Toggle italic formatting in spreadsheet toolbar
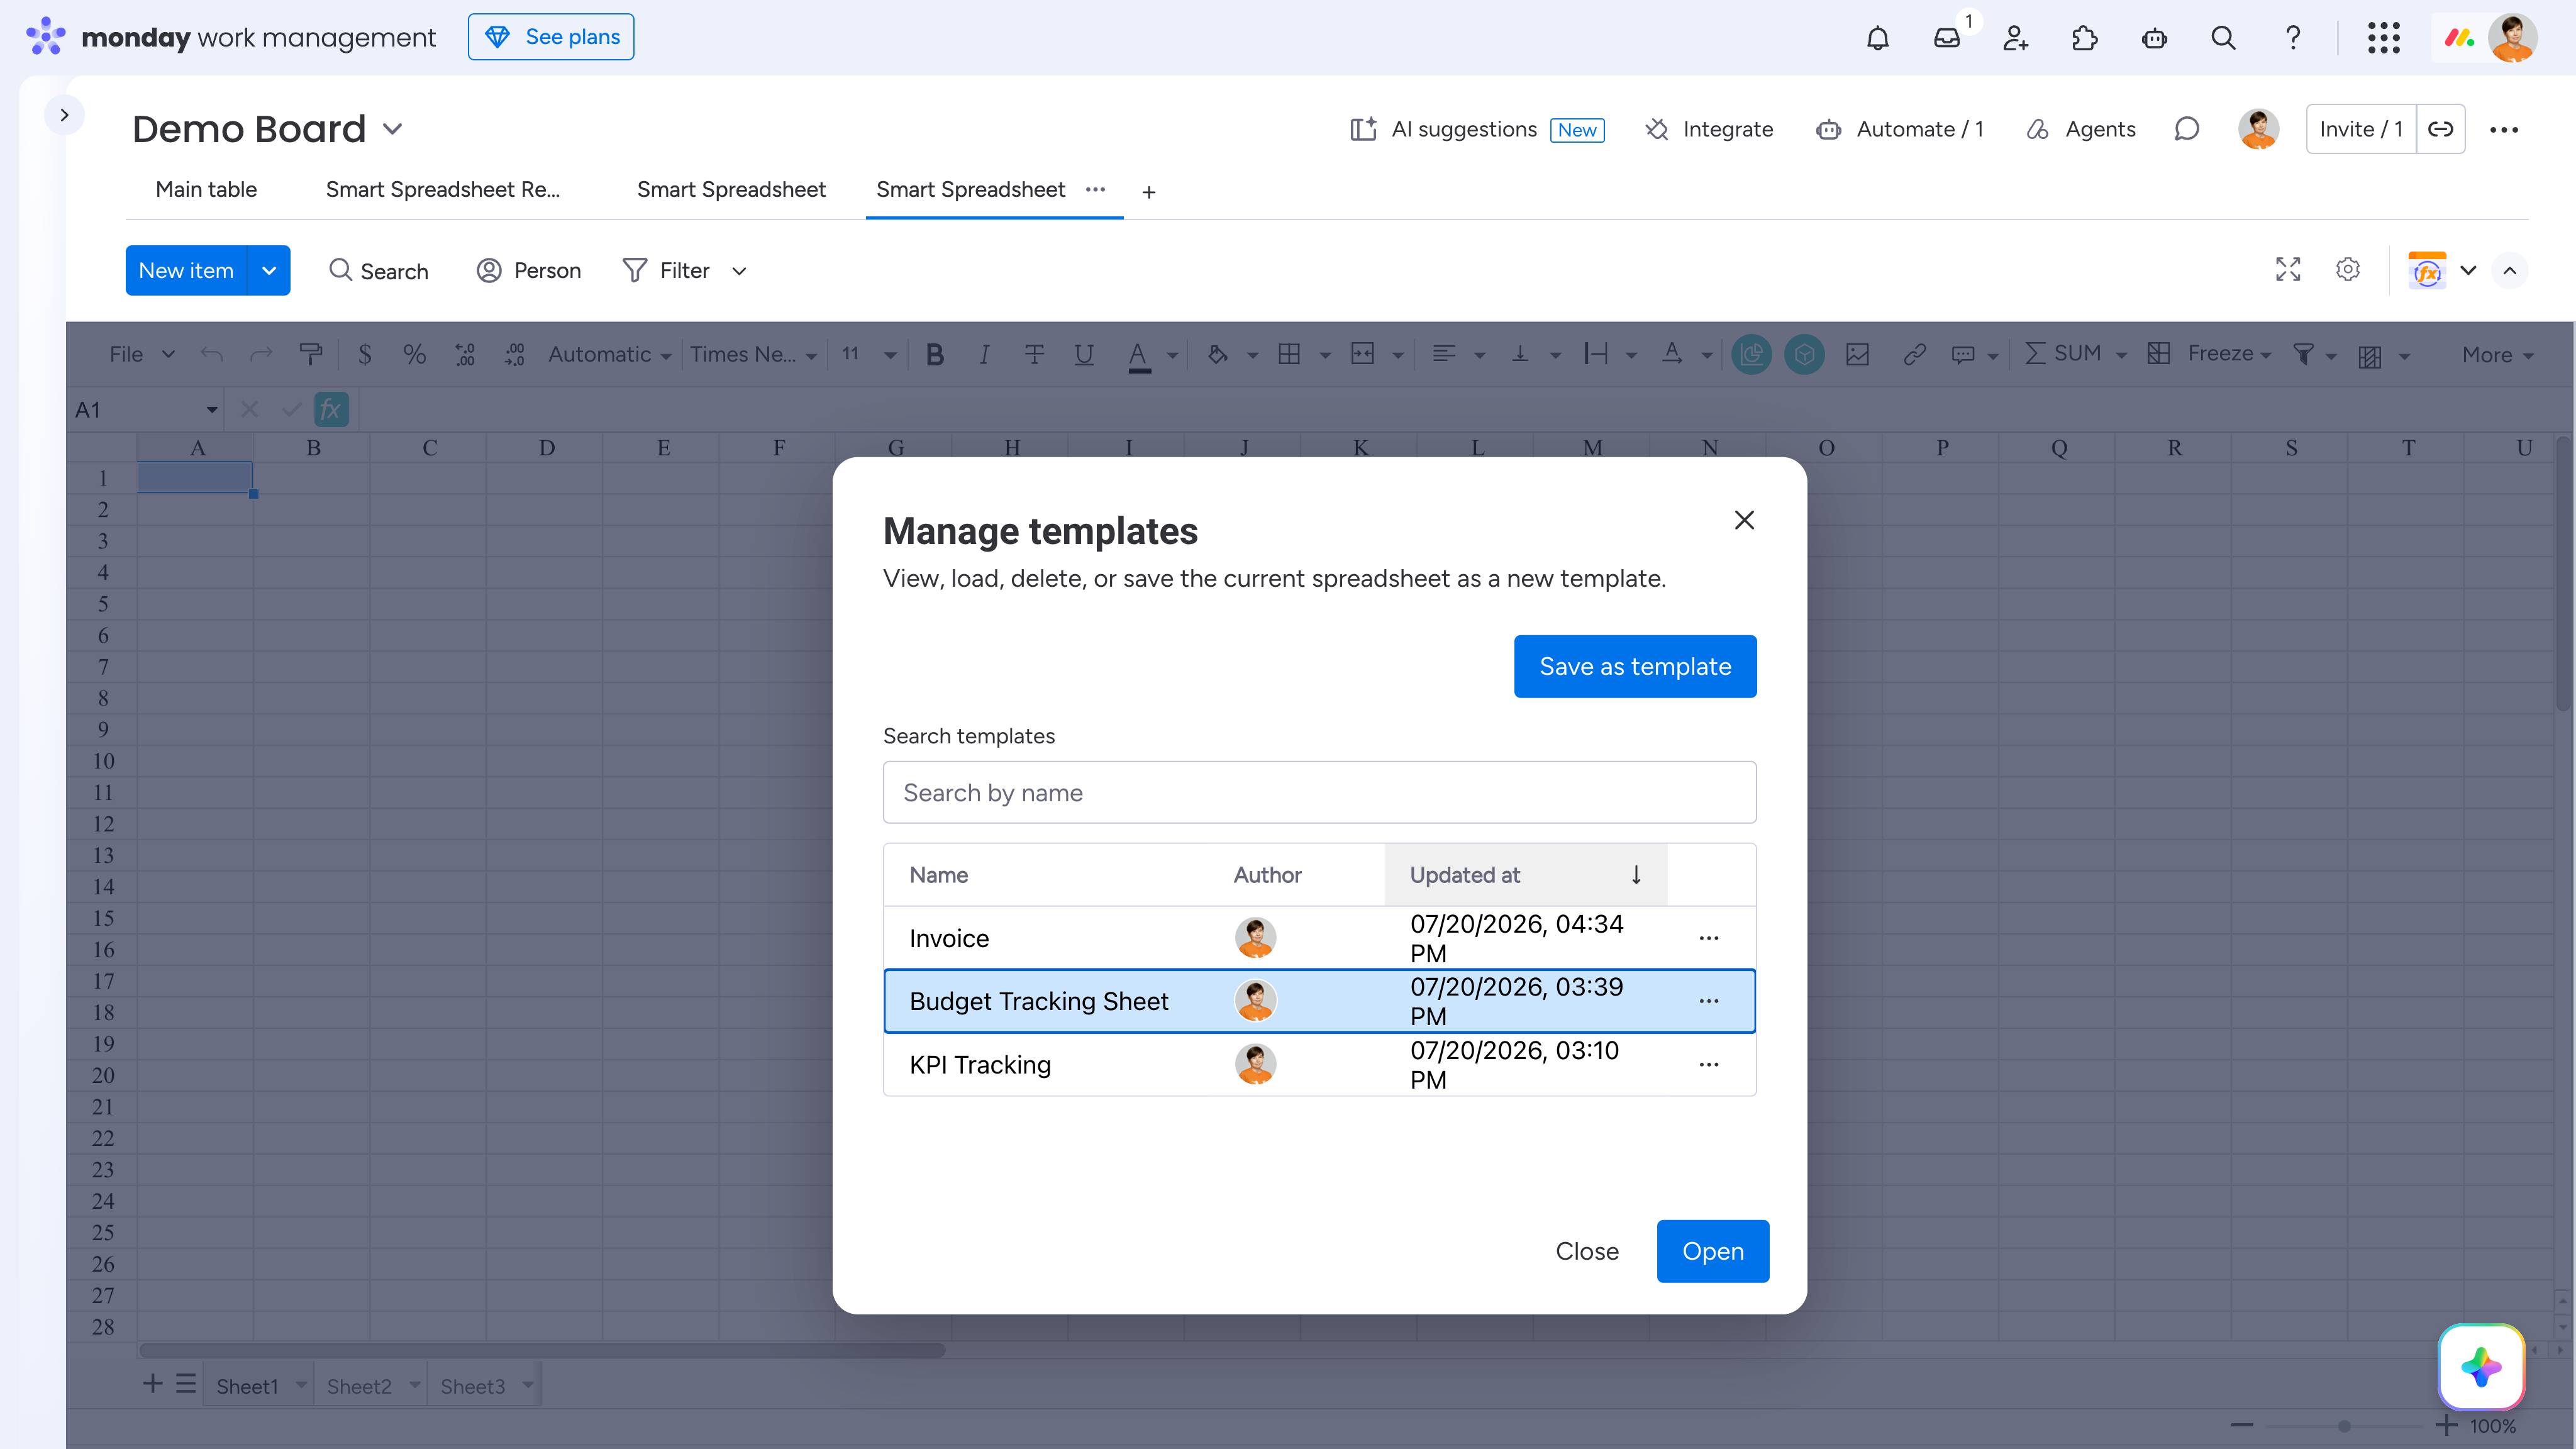 [984, 354]
